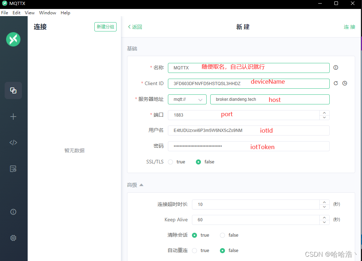
Task: Set 自动重连 to false
Action: click(x=222, y=250)
